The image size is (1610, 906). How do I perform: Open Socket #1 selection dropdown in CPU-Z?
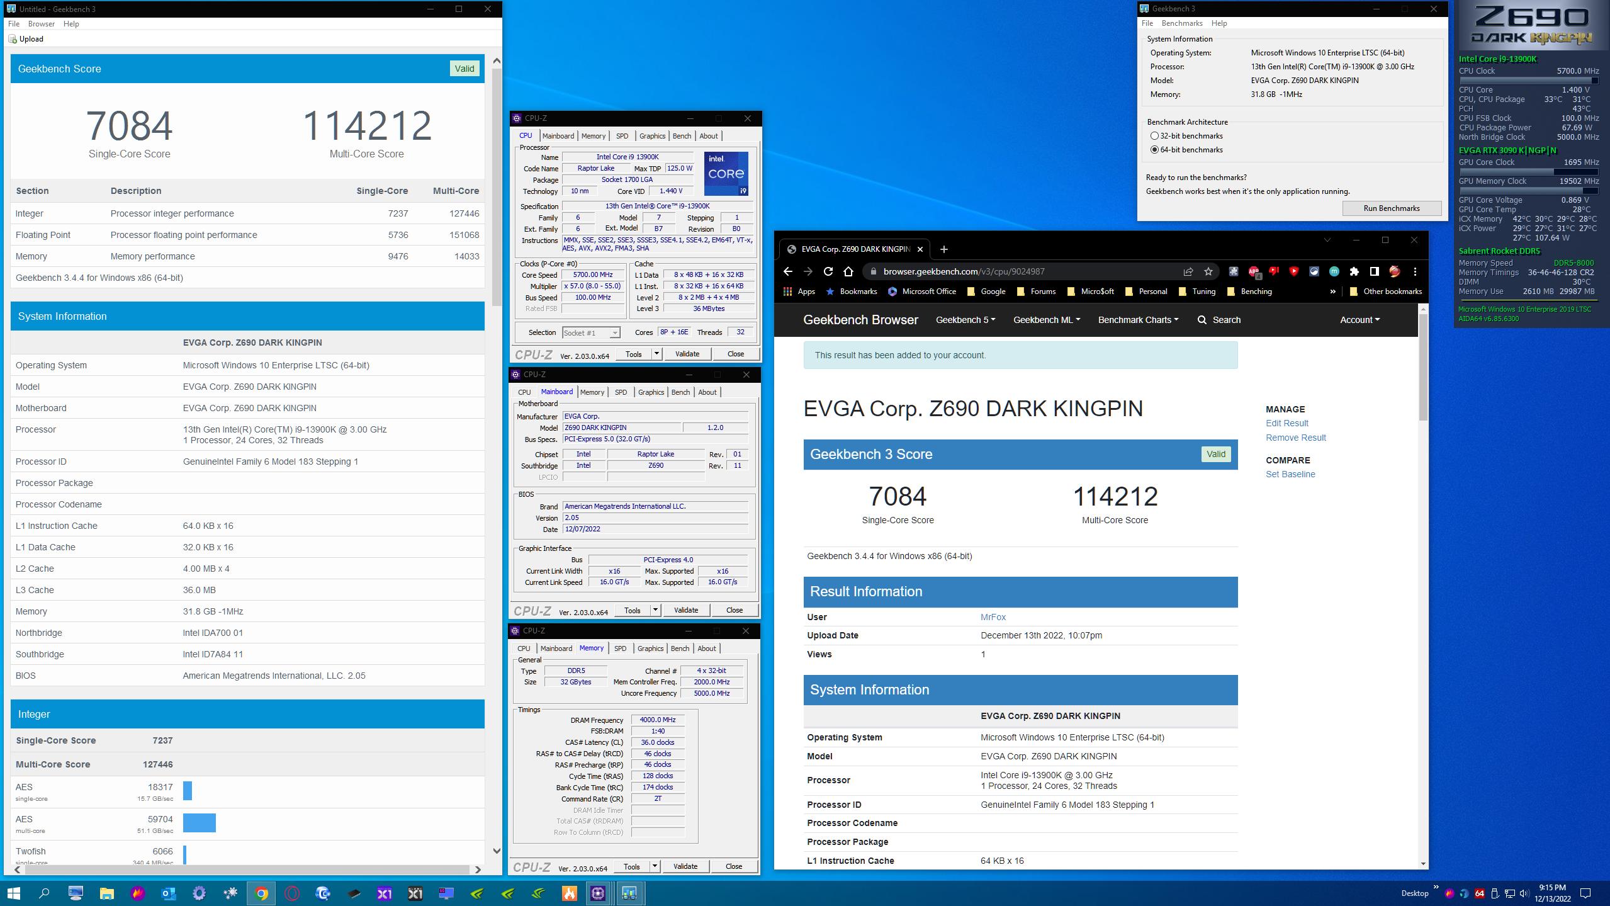590,332
